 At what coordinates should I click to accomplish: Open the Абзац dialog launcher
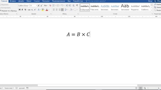pos(78,14)
